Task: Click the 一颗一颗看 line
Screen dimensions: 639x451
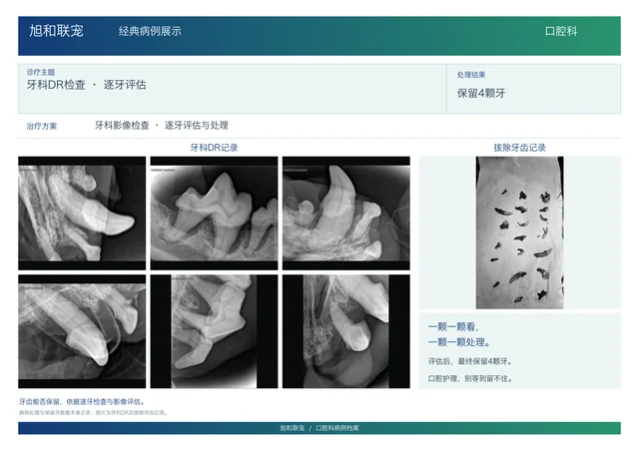Action: 453,326
